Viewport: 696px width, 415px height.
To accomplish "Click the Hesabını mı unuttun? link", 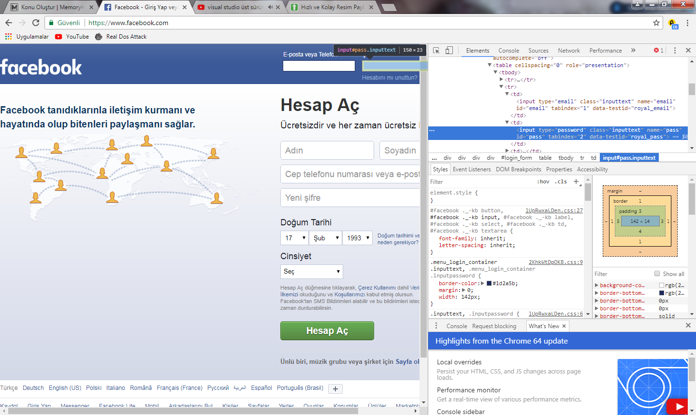I will tap(390, 78).
